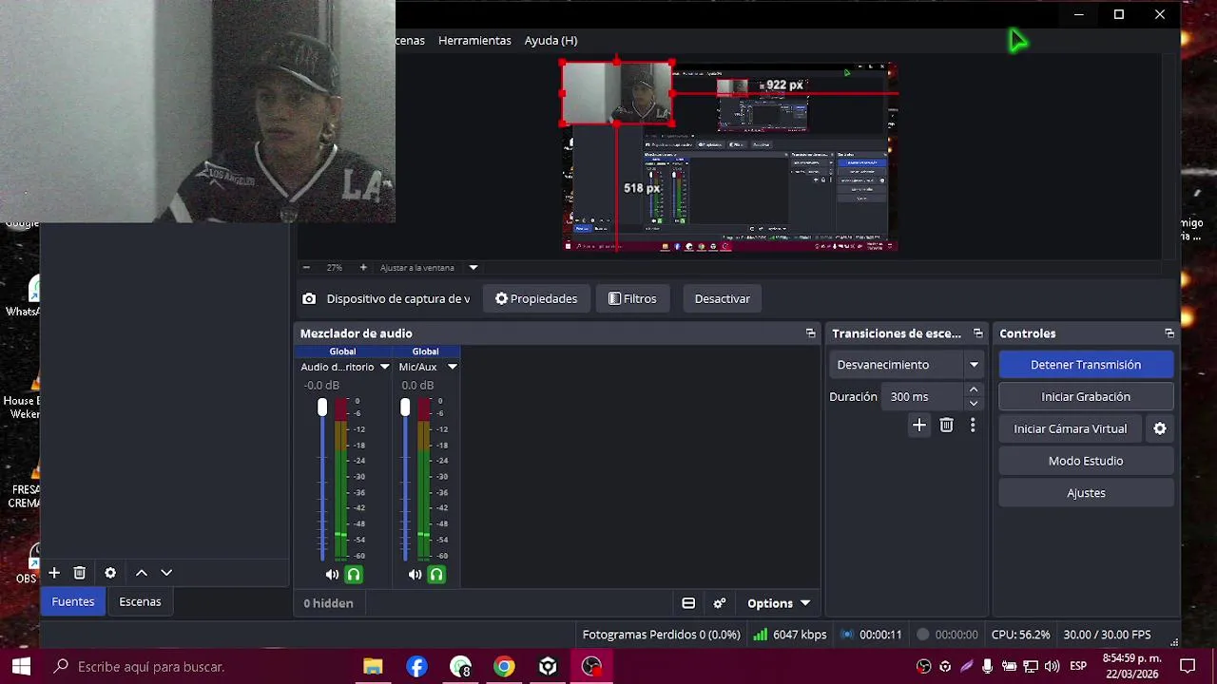Decrease transition duration with down stepper
The height and width of the screenshot is (684, 1217).
coord(973,404)
